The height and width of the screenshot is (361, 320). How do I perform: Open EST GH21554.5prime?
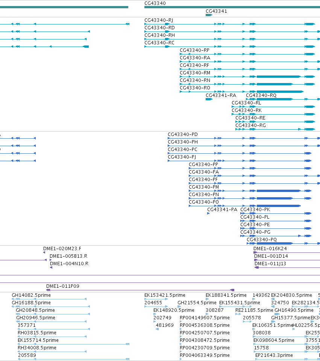197,303
